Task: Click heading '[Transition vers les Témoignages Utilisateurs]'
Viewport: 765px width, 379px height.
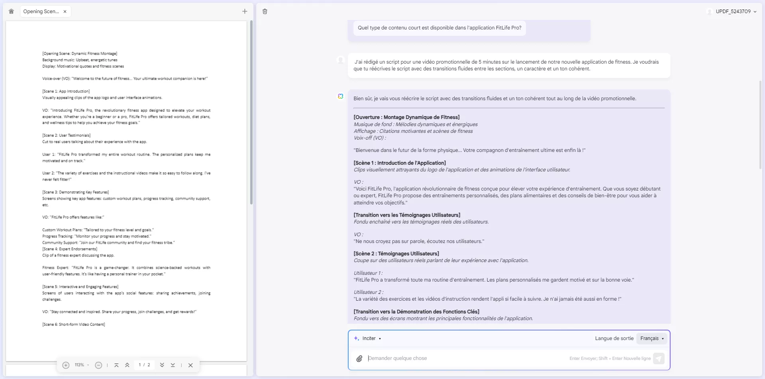Action: coord(407,215)
